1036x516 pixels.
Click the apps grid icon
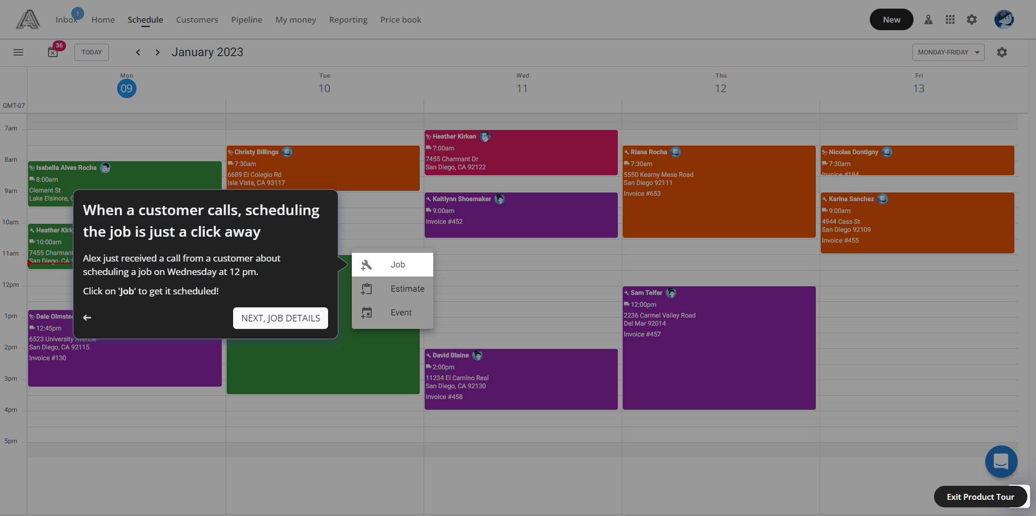point(950,19)
